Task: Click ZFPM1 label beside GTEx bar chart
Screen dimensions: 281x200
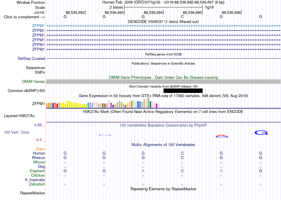Action: pyautogui.click(x=38, y=104)
